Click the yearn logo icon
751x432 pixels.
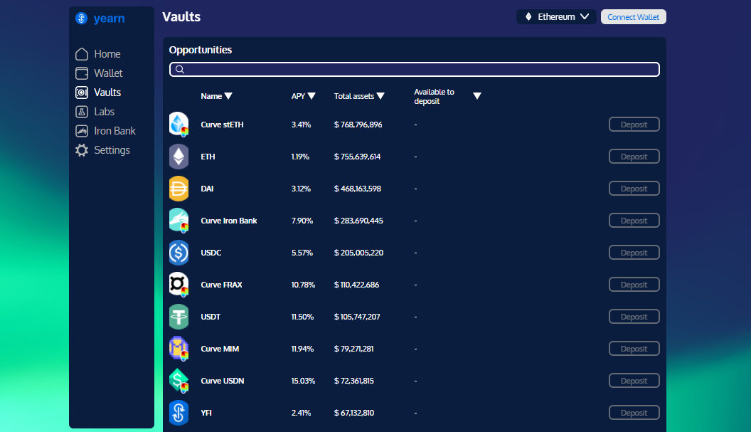[81, 19]
